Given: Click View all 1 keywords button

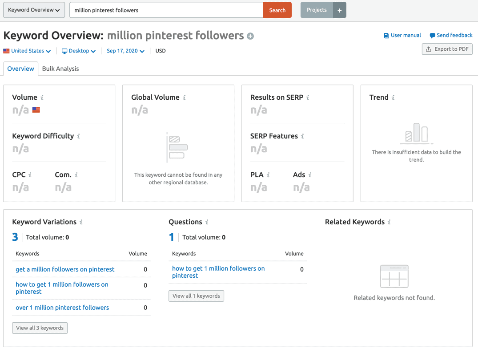Looking at the screenshot, I should pyautogui.click(x=197, y=296).
